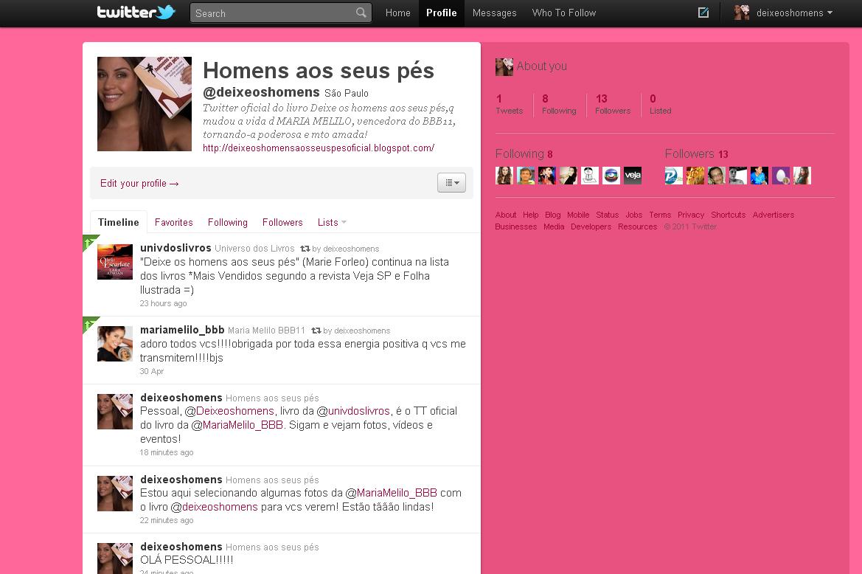Open the univdoslivros username link
The width and height of the screenshot is (862, 574).
click(x=175, y=248)
